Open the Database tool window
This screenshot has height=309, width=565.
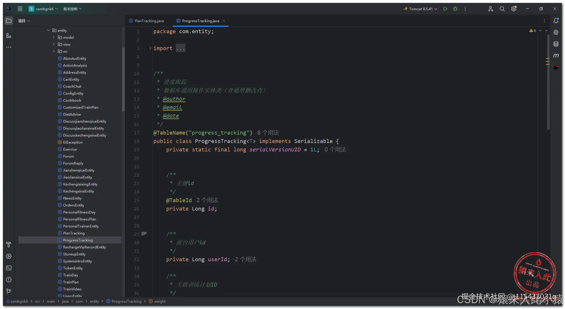coord(556,44)
